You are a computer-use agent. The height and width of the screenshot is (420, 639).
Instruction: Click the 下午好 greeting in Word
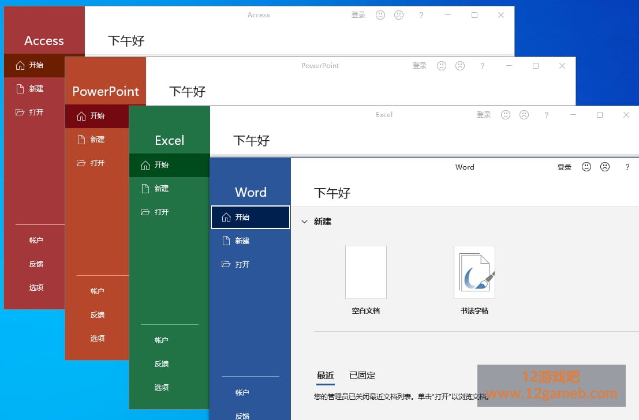click(332, 193)
